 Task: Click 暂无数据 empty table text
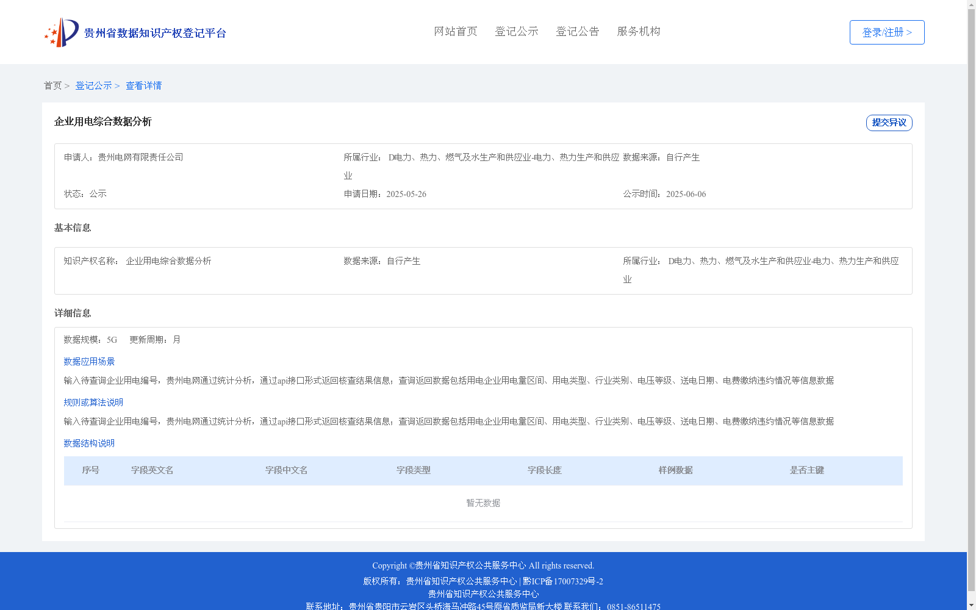[x=483, y=503]
